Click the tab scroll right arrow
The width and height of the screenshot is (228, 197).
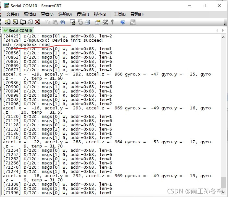[223, 30]
